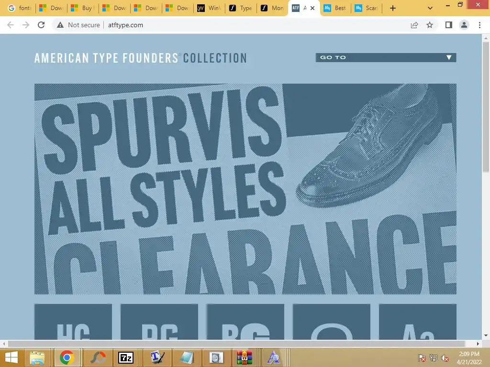This screenshot has height=367, width=490.
Task: Click the horizontal scrollbar right arrow
Action: pos(478,344)
